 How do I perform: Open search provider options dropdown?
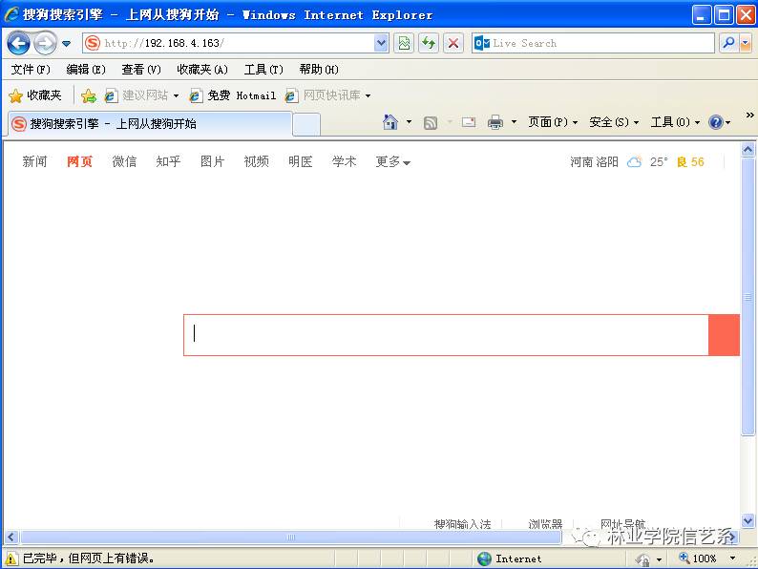coord(745,43)
